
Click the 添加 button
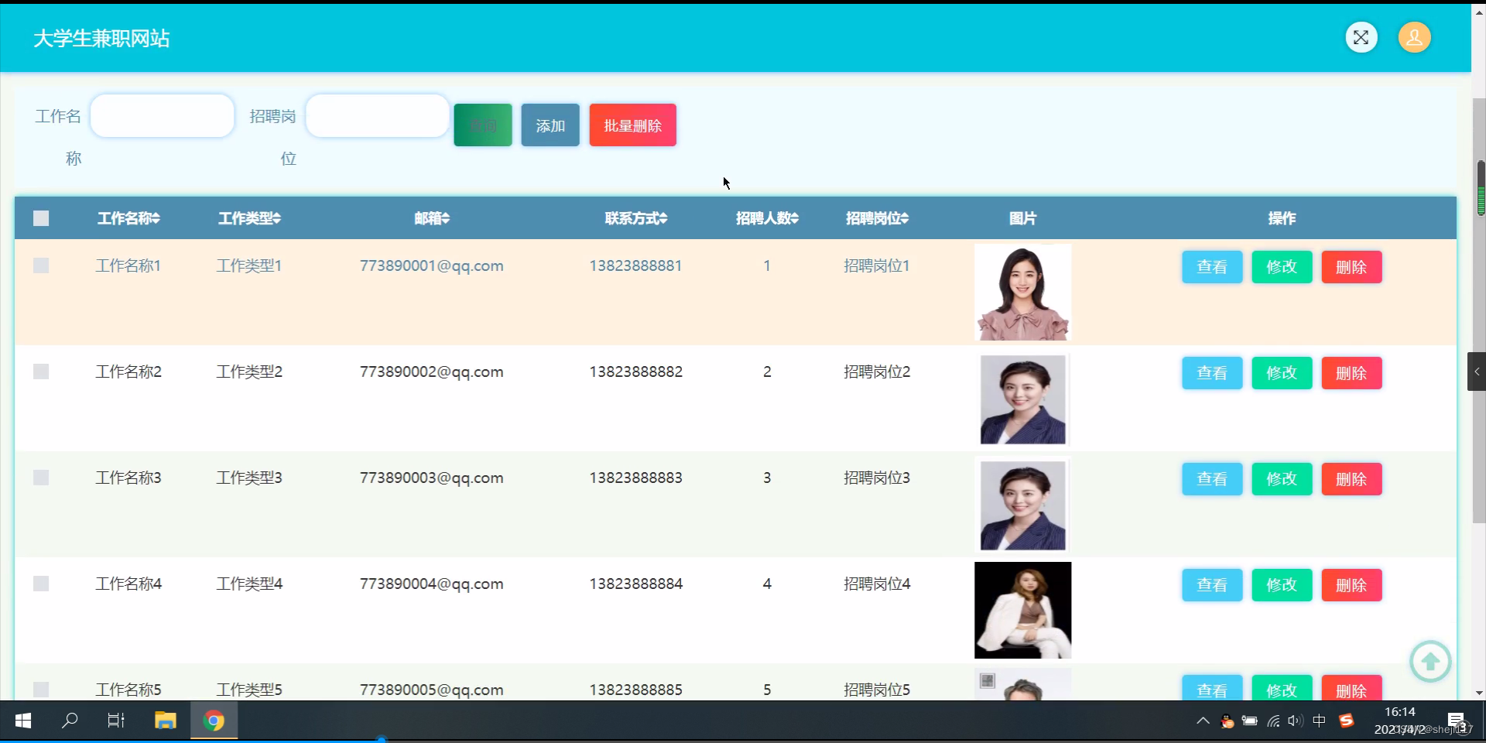pos(550,125)
